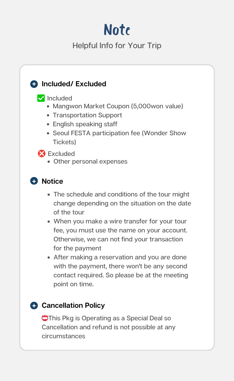The width and height of the screenshot is (234, 381).
Task: Click the wire transfer notice paragraph
Action: (121, 235)
